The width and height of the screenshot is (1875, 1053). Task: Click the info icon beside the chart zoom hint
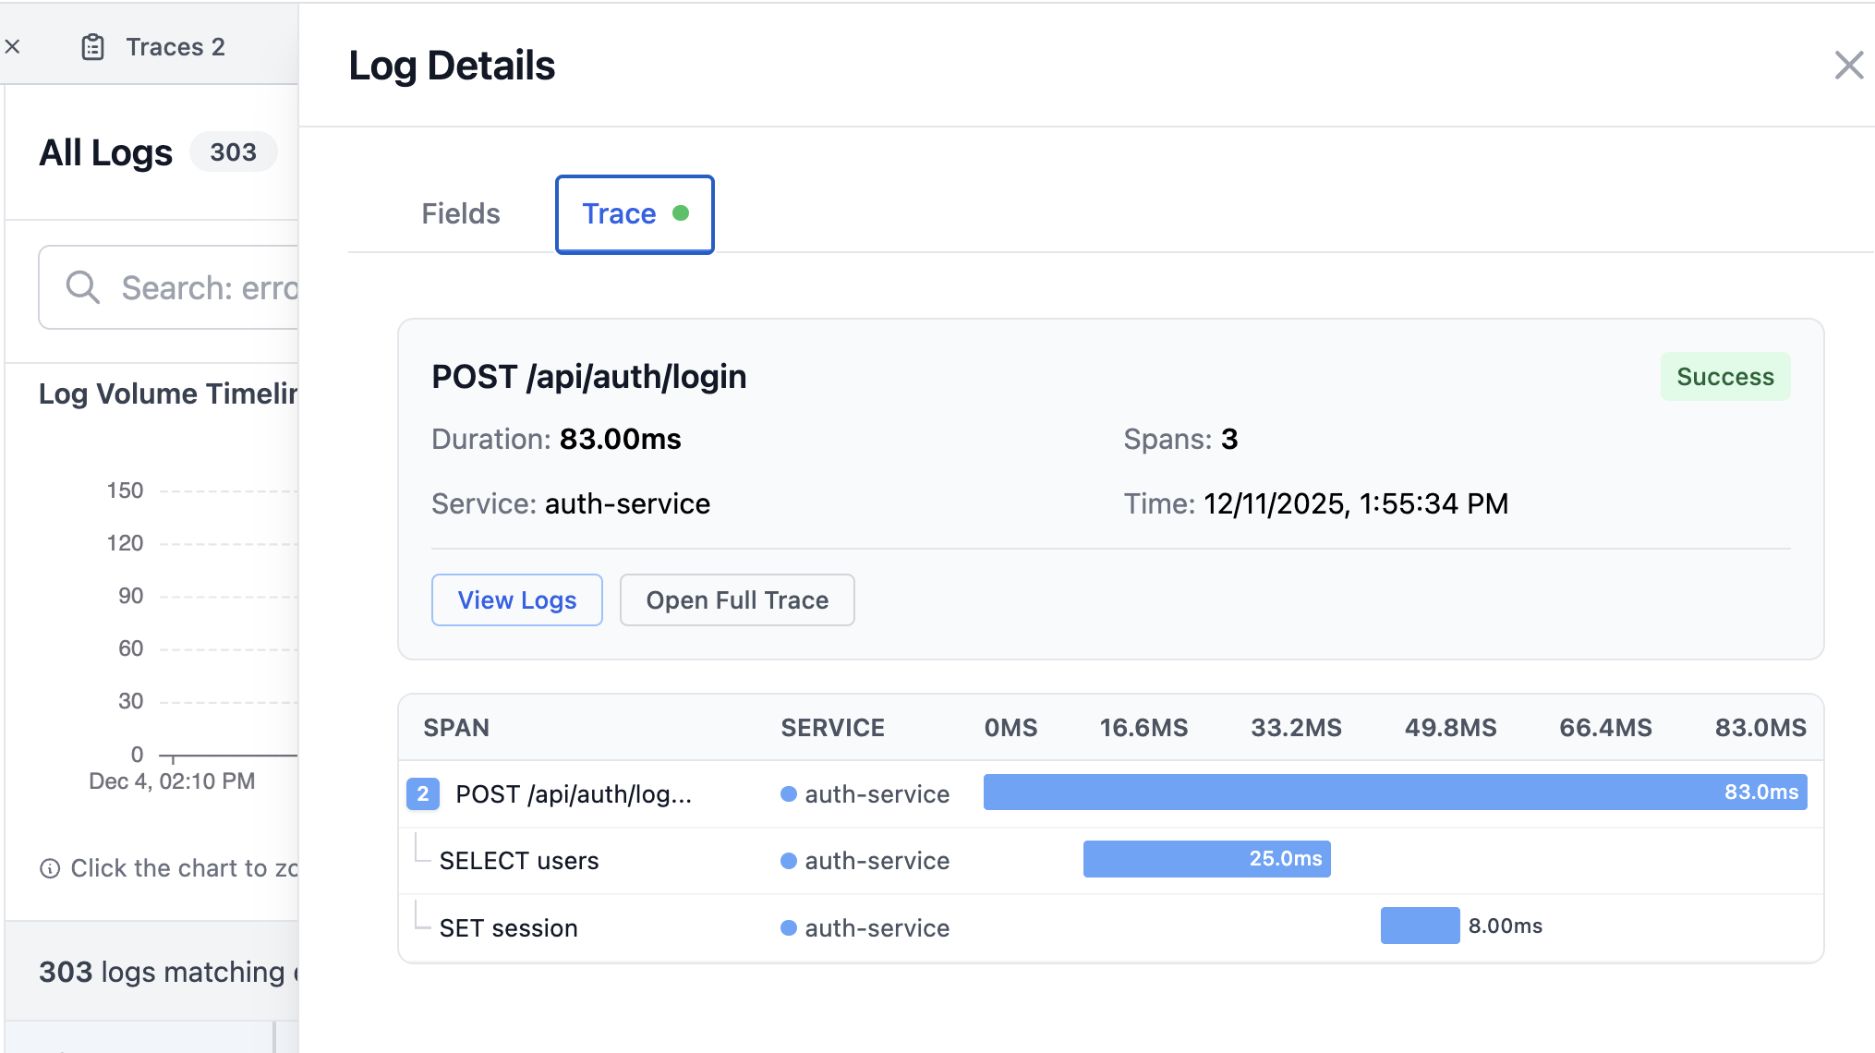49,868
